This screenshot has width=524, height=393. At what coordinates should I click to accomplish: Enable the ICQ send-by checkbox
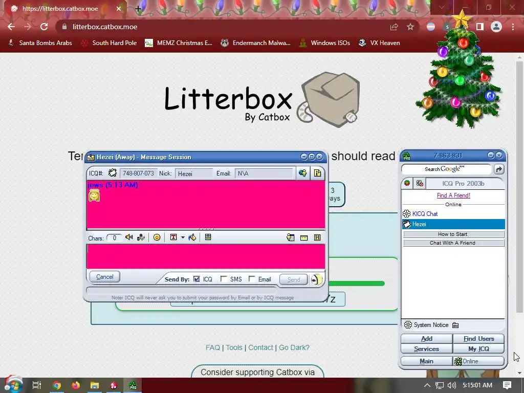(196, 279)
